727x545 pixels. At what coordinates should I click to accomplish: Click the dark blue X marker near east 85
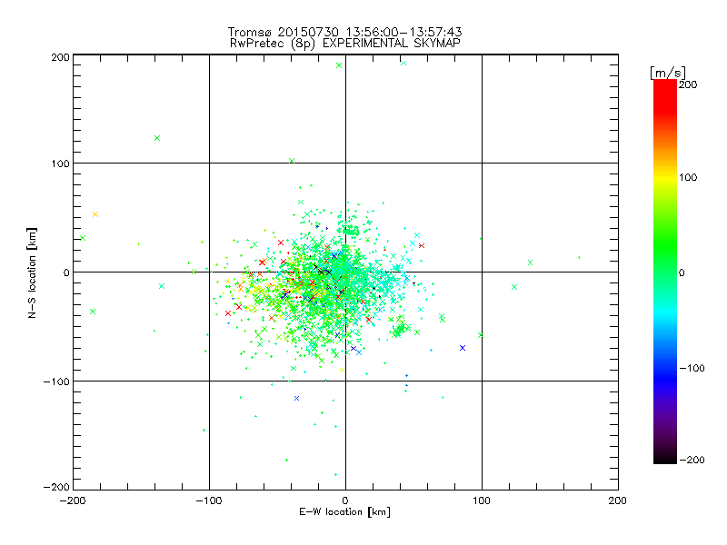pyautogui.click(x=463, y=348)
